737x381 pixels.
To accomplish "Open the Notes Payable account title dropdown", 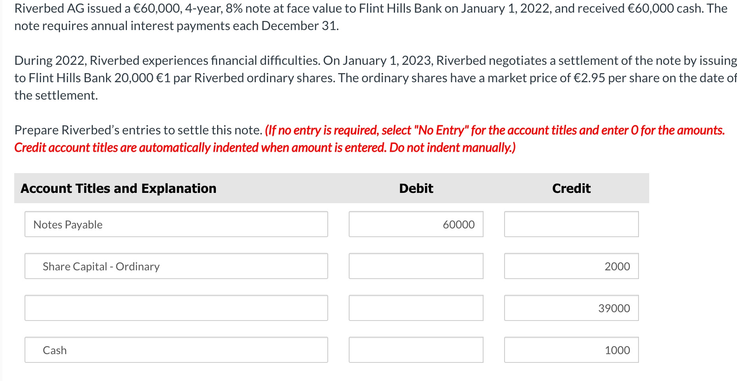I will 176,224.
